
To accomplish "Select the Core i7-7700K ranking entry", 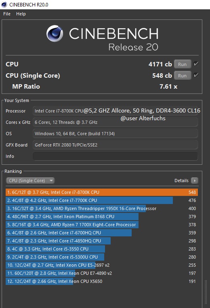I will pos(102,200).
